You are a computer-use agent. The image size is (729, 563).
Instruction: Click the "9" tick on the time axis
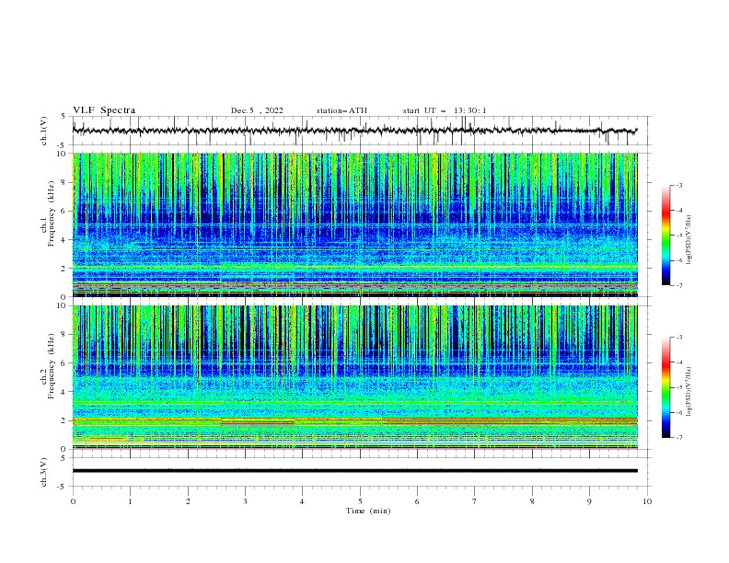[x=589, y=501]
